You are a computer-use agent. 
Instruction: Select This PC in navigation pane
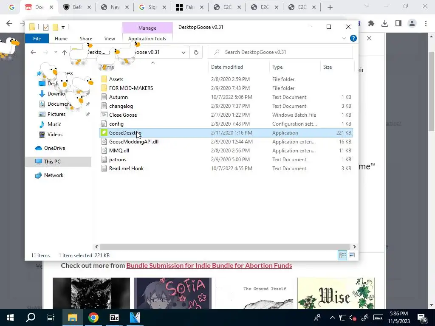(x=52, y=162)
